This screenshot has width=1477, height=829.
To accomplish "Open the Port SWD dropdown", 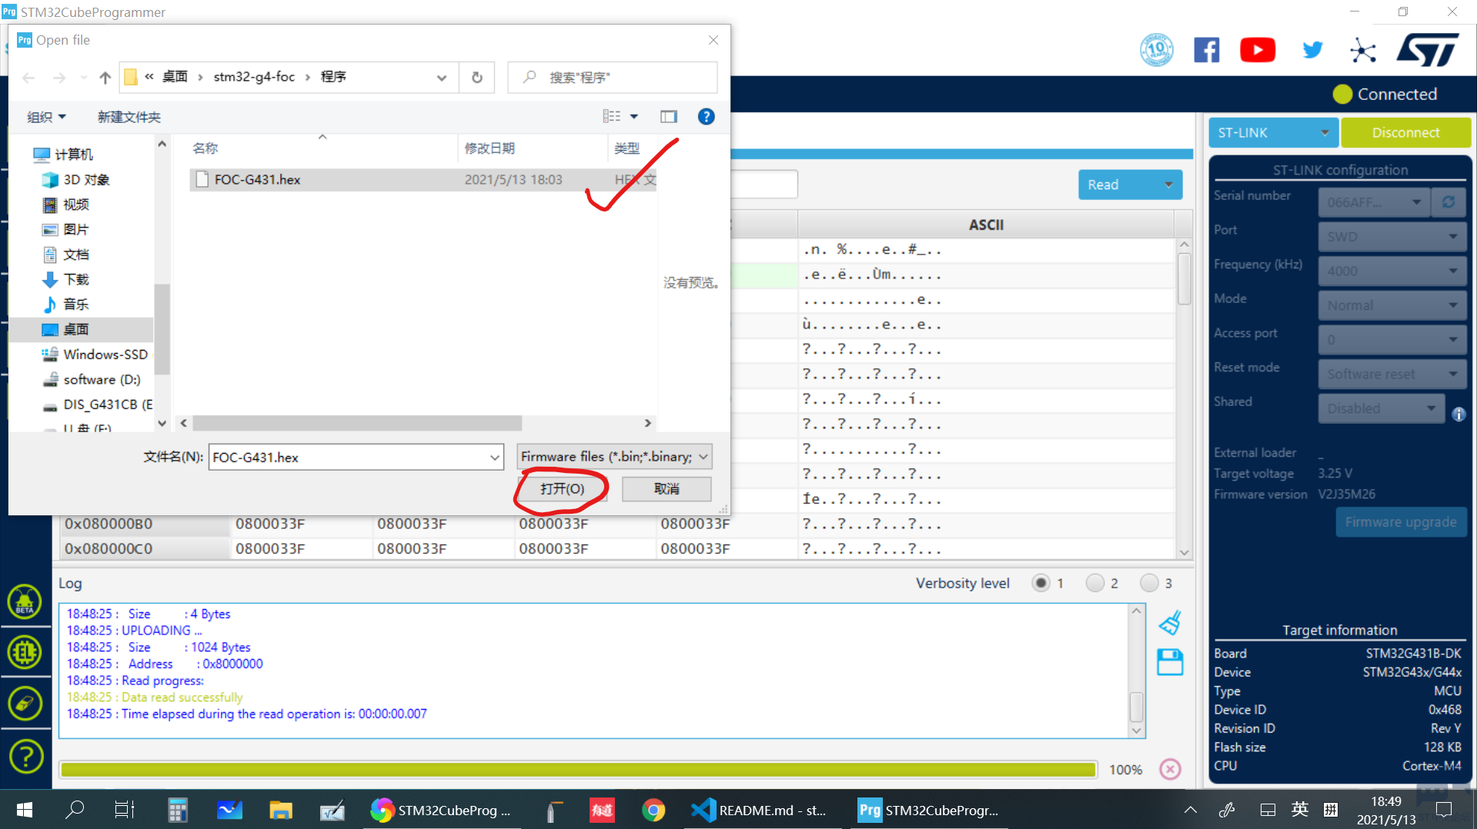I will pos(1392,237).
